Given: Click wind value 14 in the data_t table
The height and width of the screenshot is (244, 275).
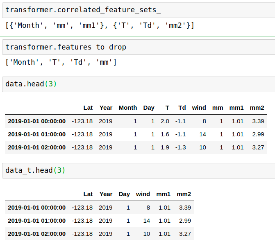Looking at the screenshot, I should pos(146,221).
